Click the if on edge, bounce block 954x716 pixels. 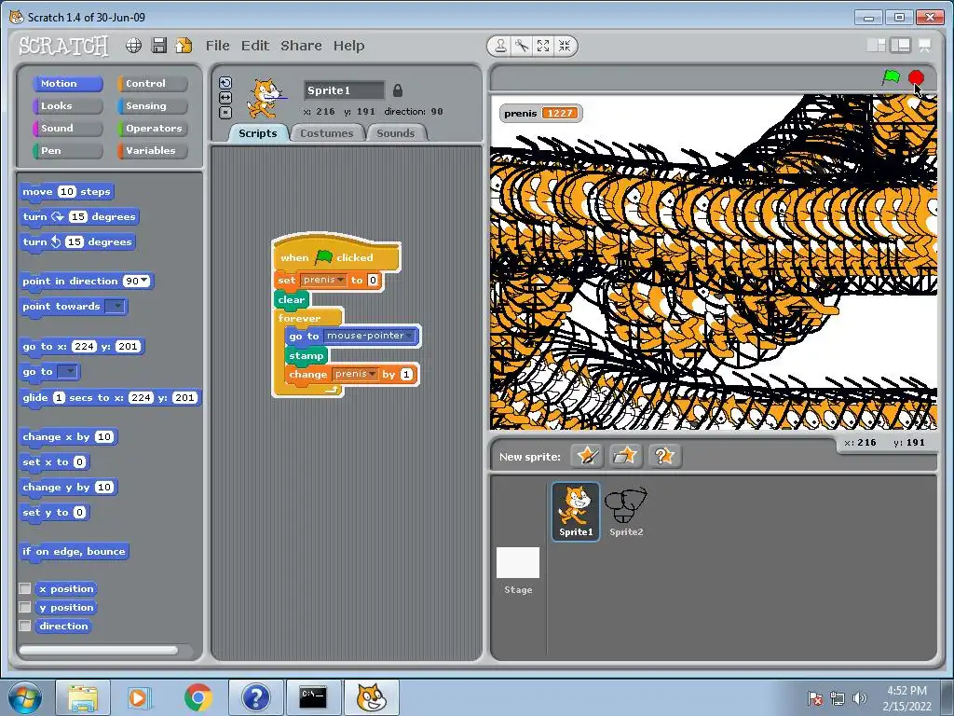(74, 552)
